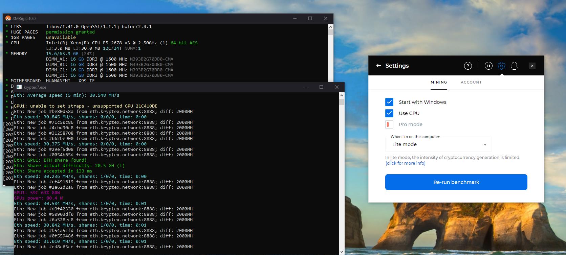Close the XMRig 6.10.0 window
The height and width of the screenshot is (255, 566).
click(x=325, y=18)
